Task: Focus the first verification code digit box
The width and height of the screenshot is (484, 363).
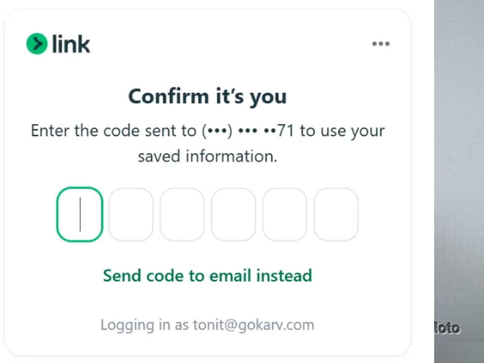Action: (x=80, y=214)
